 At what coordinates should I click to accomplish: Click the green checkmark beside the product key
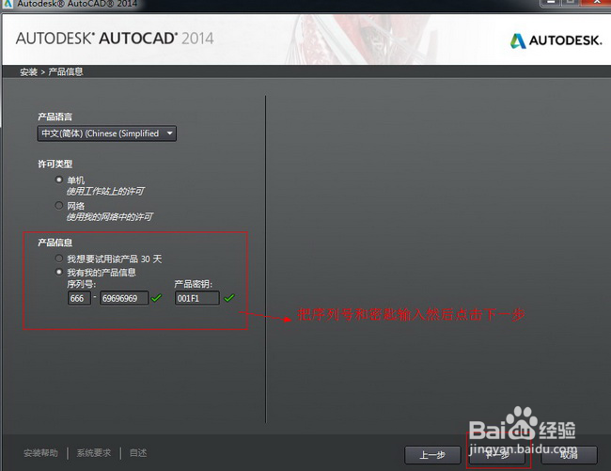tap(229, 298)
